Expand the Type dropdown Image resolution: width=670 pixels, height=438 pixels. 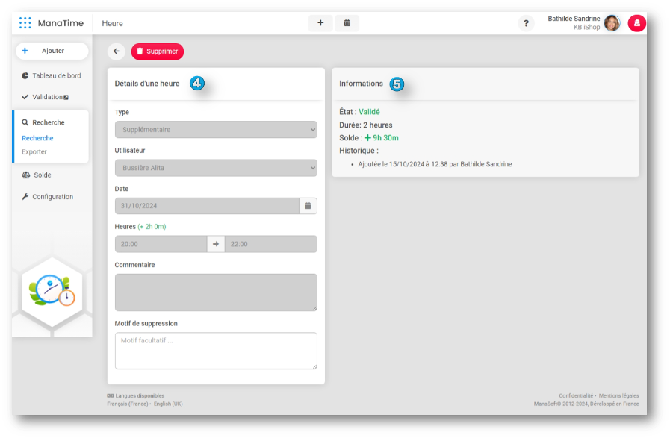click(x=216, y=130)
